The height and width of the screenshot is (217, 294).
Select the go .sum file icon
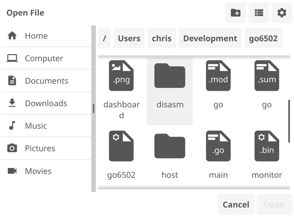pyautogui.click(x=267, y=76)
